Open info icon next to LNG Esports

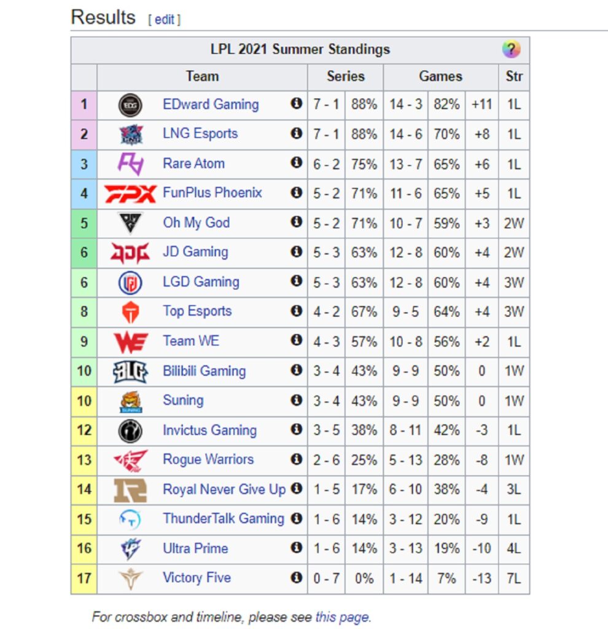[297, 133]
